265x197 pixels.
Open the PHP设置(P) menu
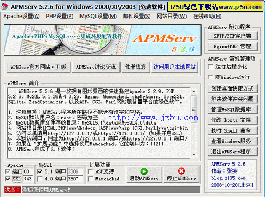(x=60, y=17)
